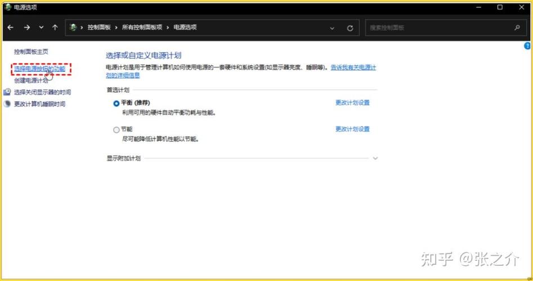Open the address bar history dropdown

332,28
